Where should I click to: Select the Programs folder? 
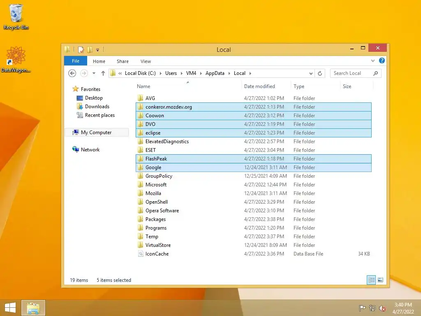253,228
